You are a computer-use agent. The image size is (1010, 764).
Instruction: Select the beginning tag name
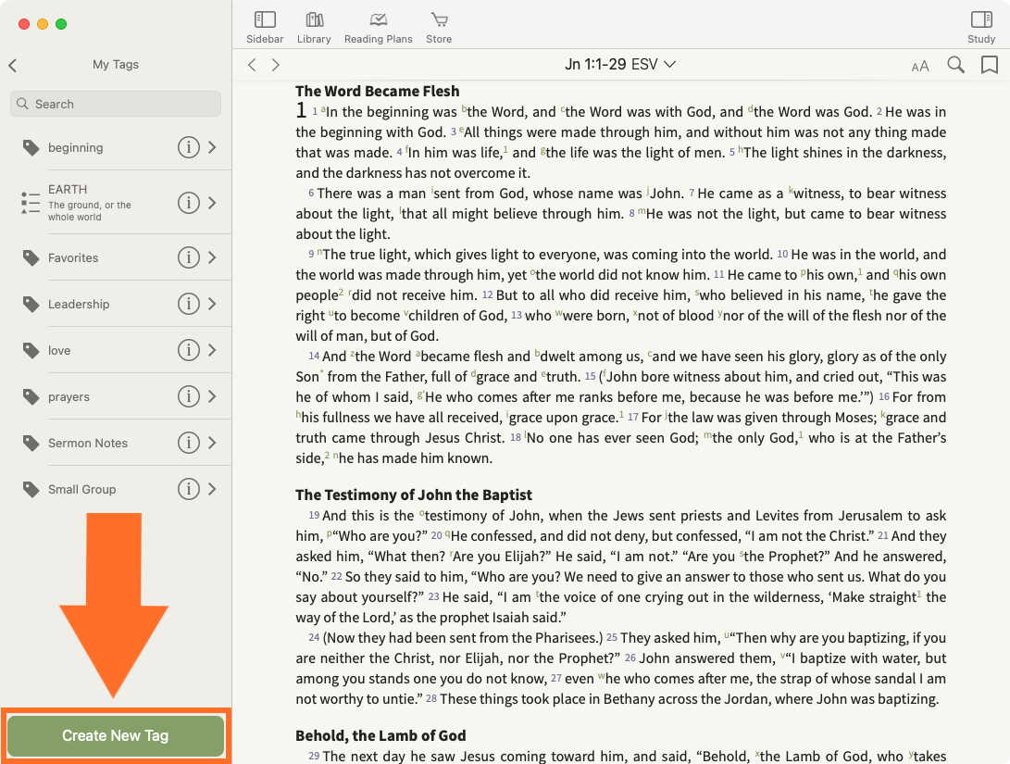click(x=75, y=147)
